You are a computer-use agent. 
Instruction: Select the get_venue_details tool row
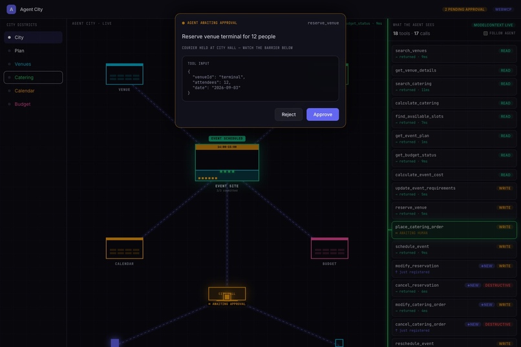click(x=454, y=70)
